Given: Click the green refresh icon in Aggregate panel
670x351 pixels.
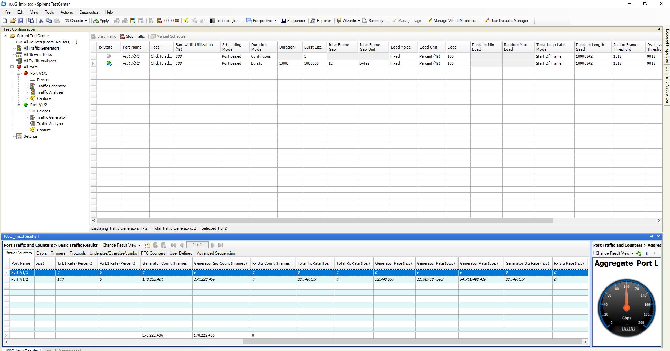Looking at the screenshot, I should click(639, 254).
